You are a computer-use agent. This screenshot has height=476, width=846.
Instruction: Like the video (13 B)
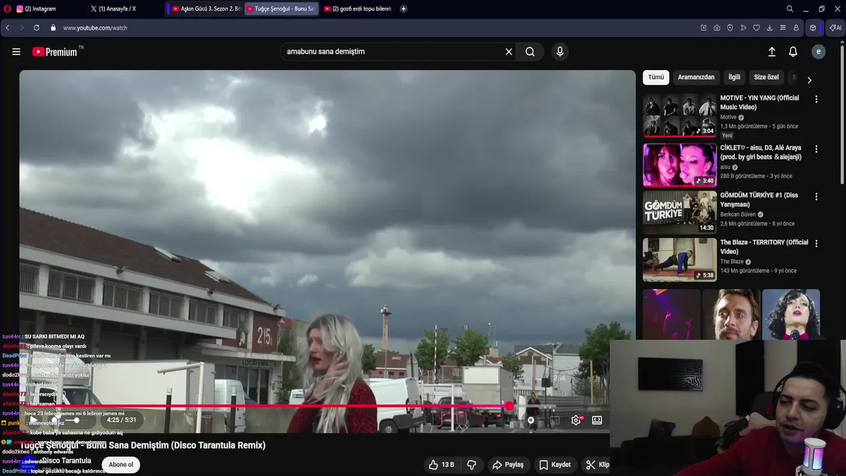coord(442,465)
